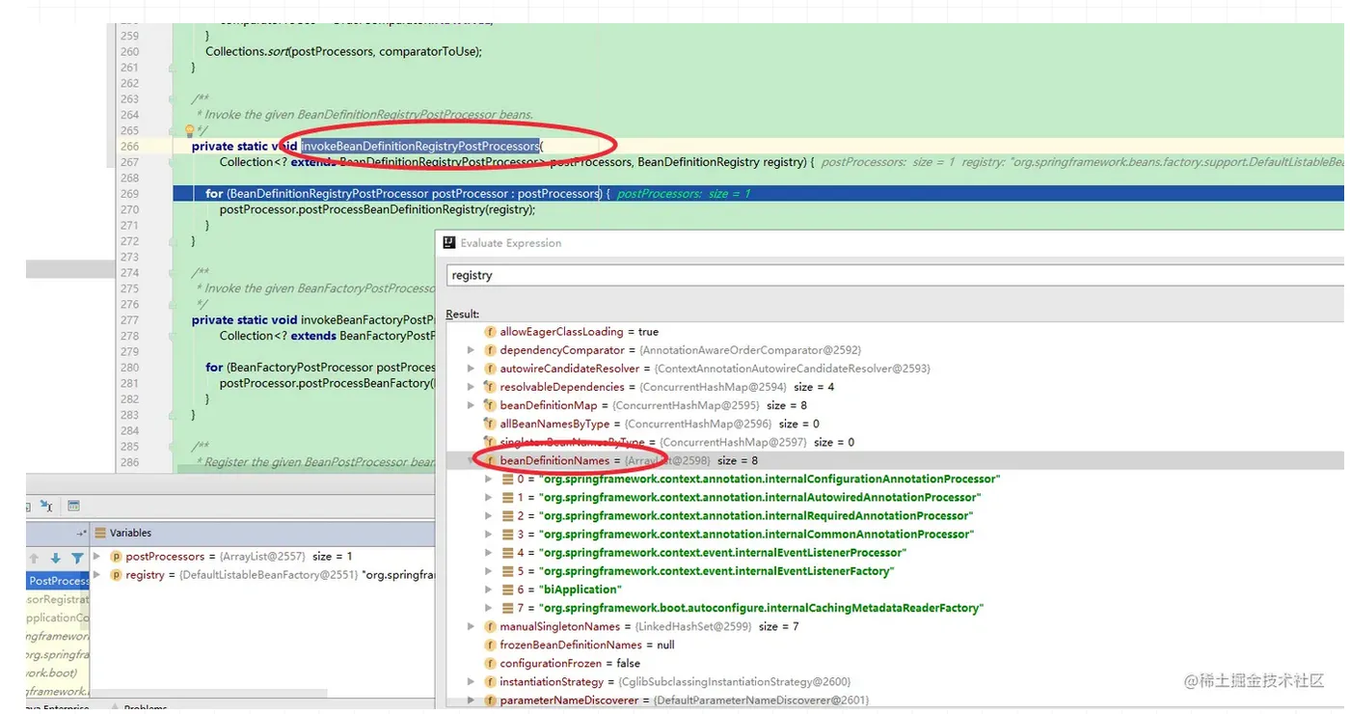
Task: Click the parameter icon of postProcessors variable
Action: pyautogui.click(x=116, y=557)
